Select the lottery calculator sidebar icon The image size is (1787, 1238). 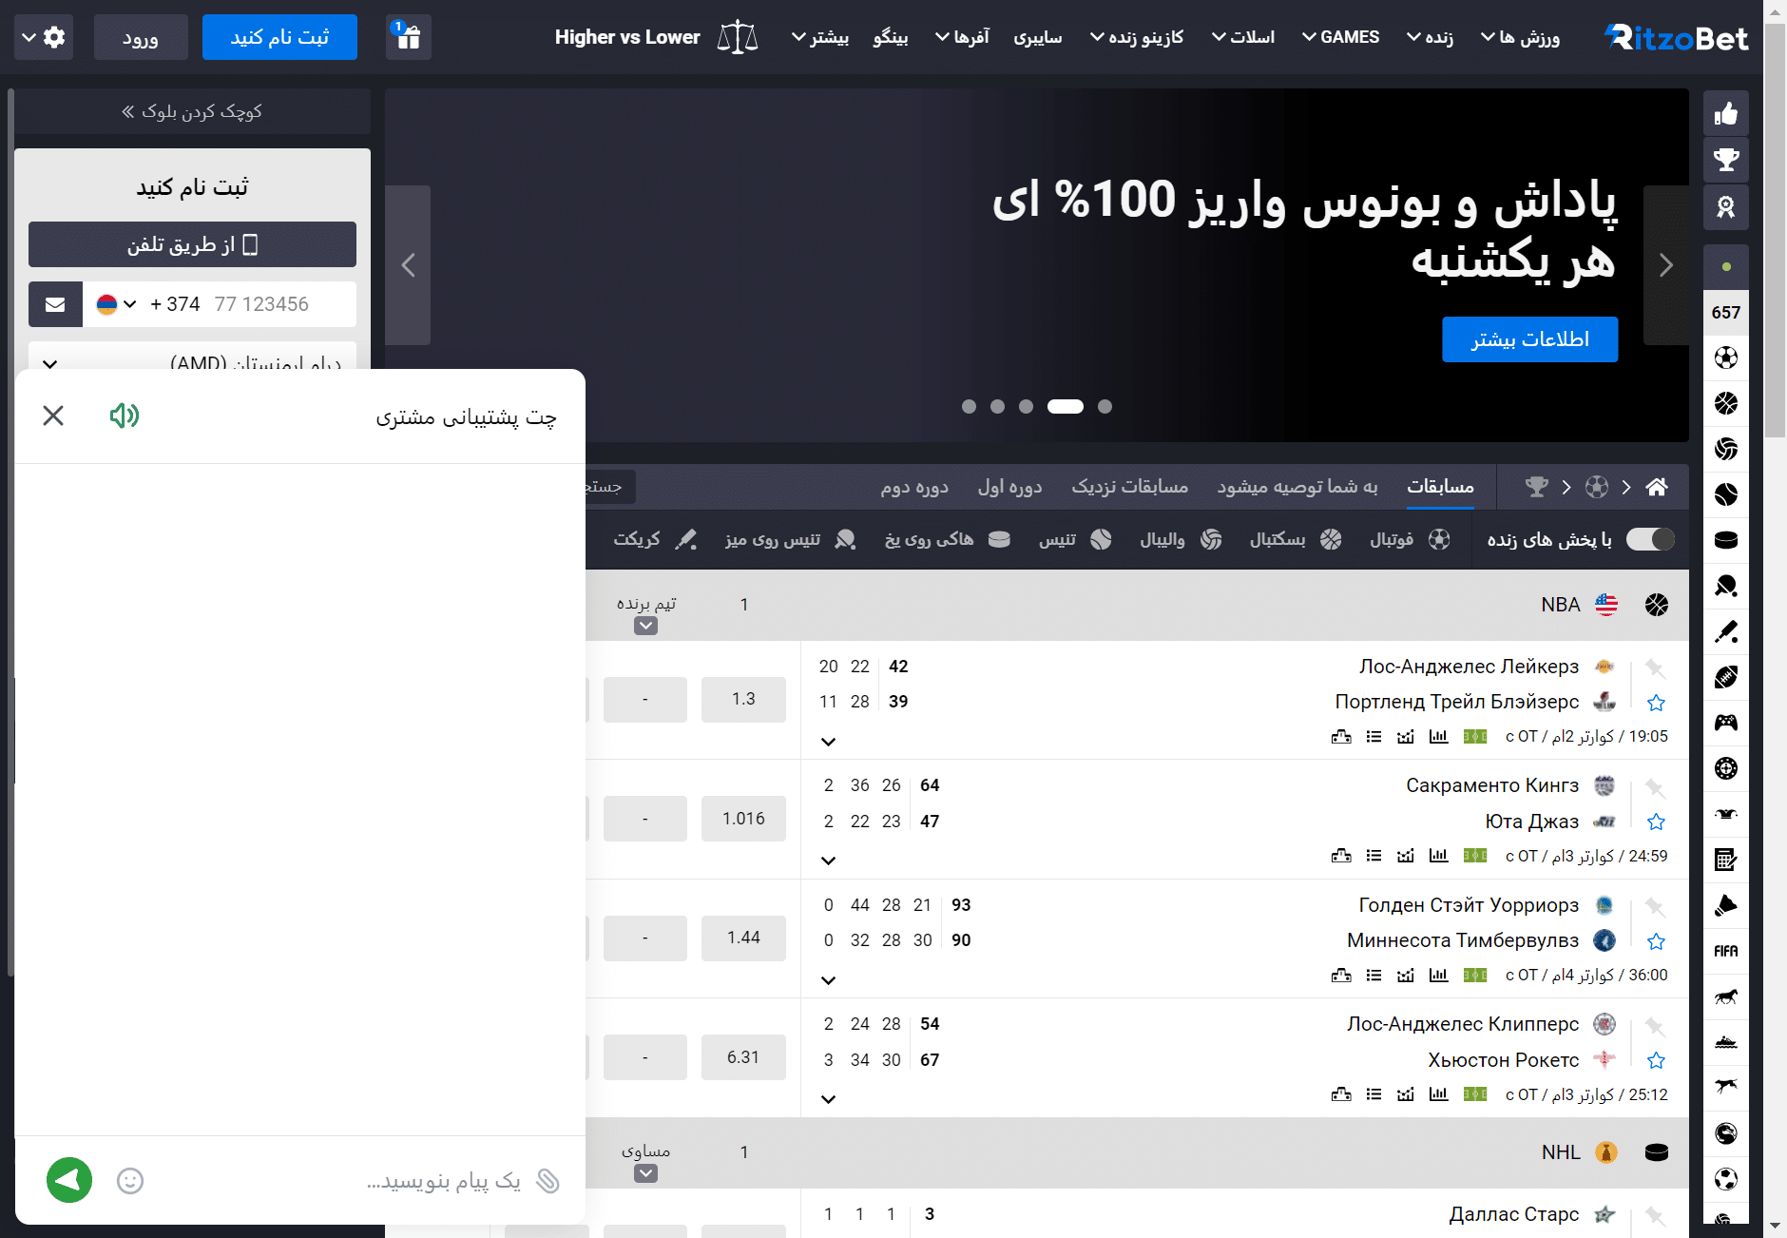pos(1726,860)
